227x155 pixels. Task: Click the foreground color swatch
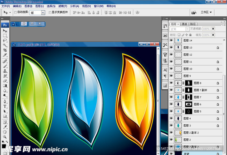point(4,146)
